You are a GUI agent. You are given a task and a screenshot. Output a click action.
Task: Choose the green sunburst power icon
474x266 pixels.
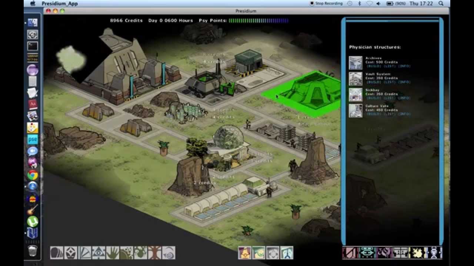click(x=127, y=253)
